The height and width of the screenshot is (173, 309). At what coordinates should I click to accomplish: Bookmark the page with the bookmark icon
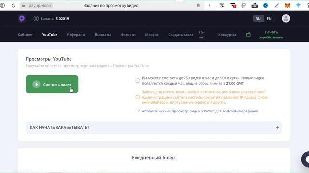[x=198, y=5]
